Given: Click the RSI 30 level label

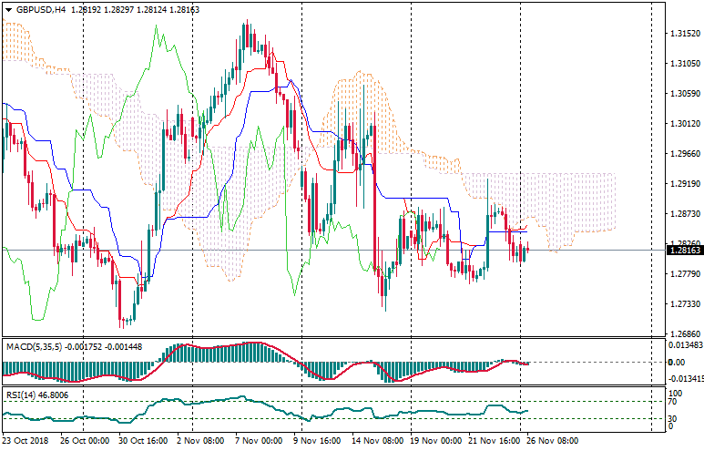Looking at the screenshot, I should click(673, 419).
